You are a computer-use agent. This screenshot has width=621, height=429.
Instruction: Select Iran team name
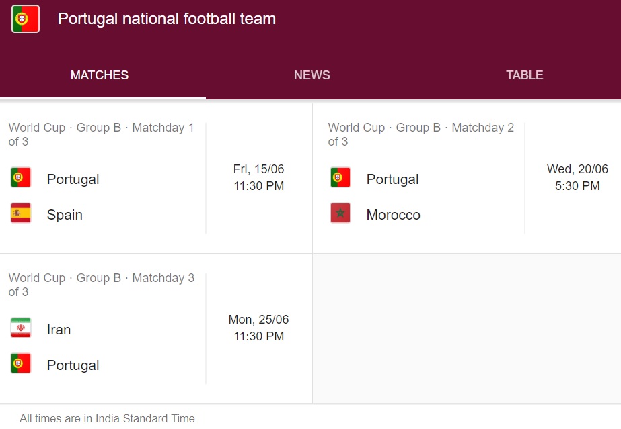point(59,330)
